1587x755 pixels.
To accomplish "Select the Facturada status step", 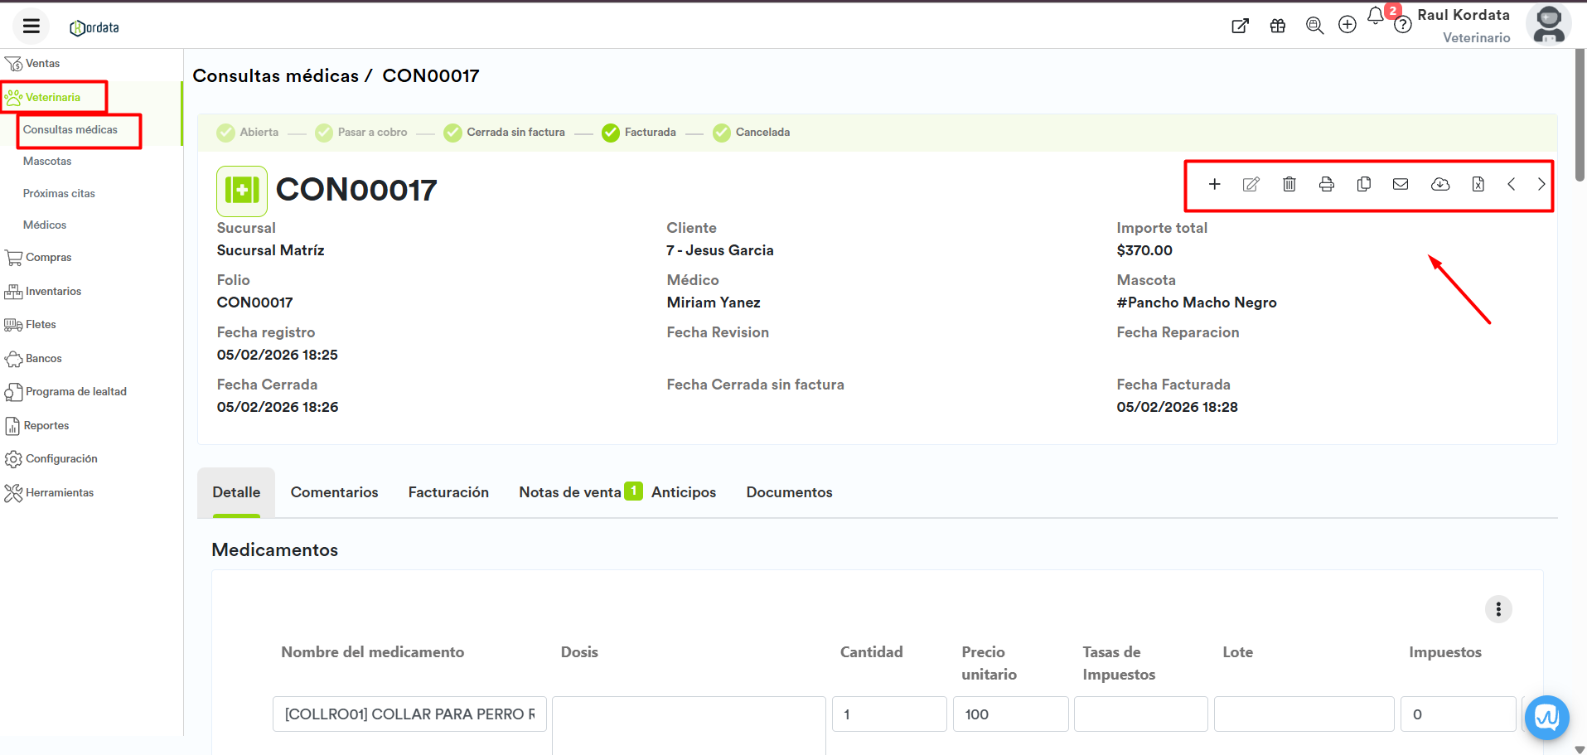I will [x=639, y=133].
